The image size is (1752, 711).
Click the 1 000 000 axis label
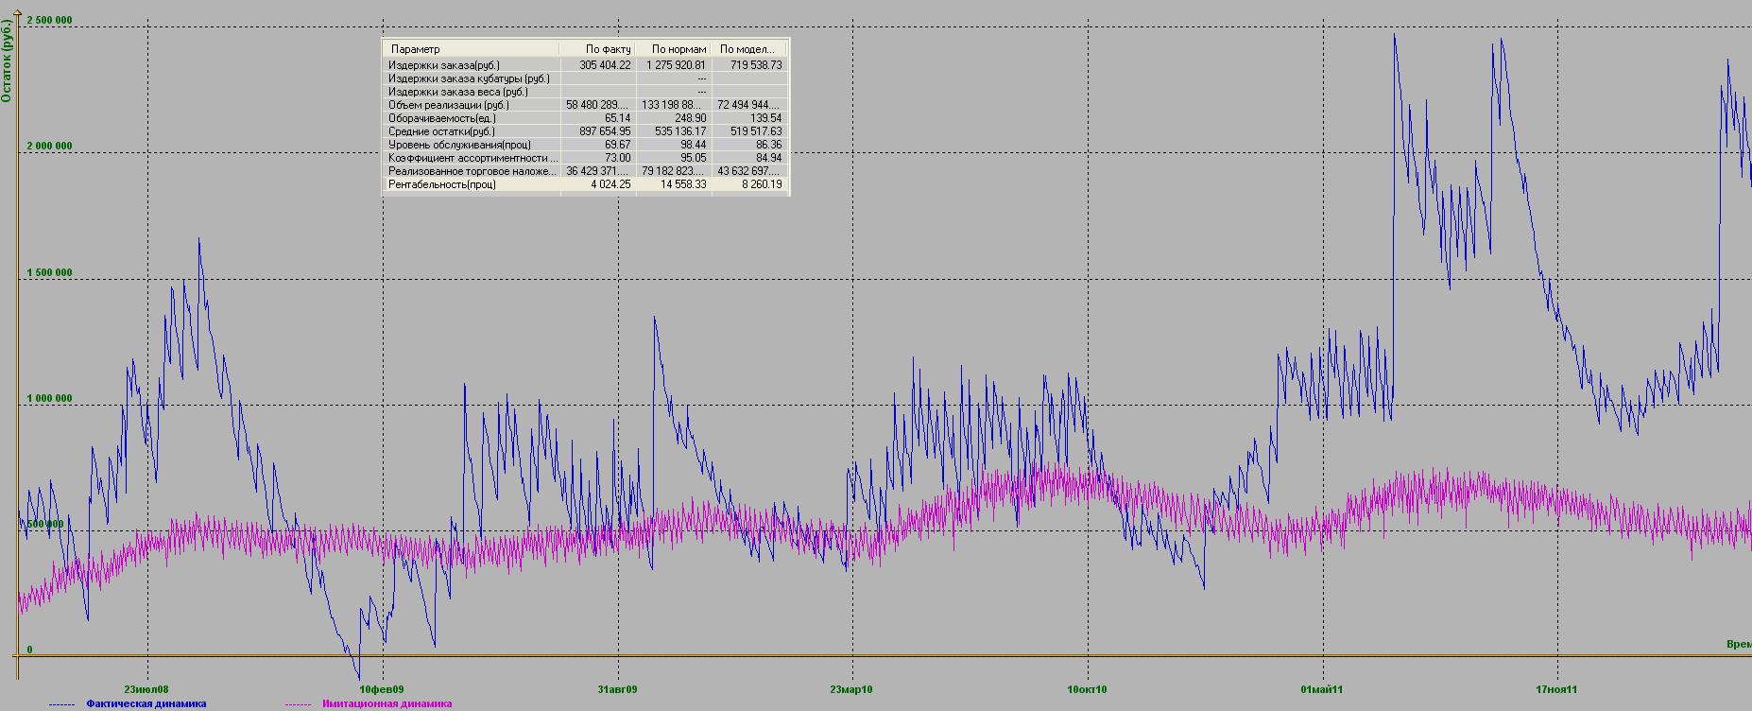tap(49, 399)
